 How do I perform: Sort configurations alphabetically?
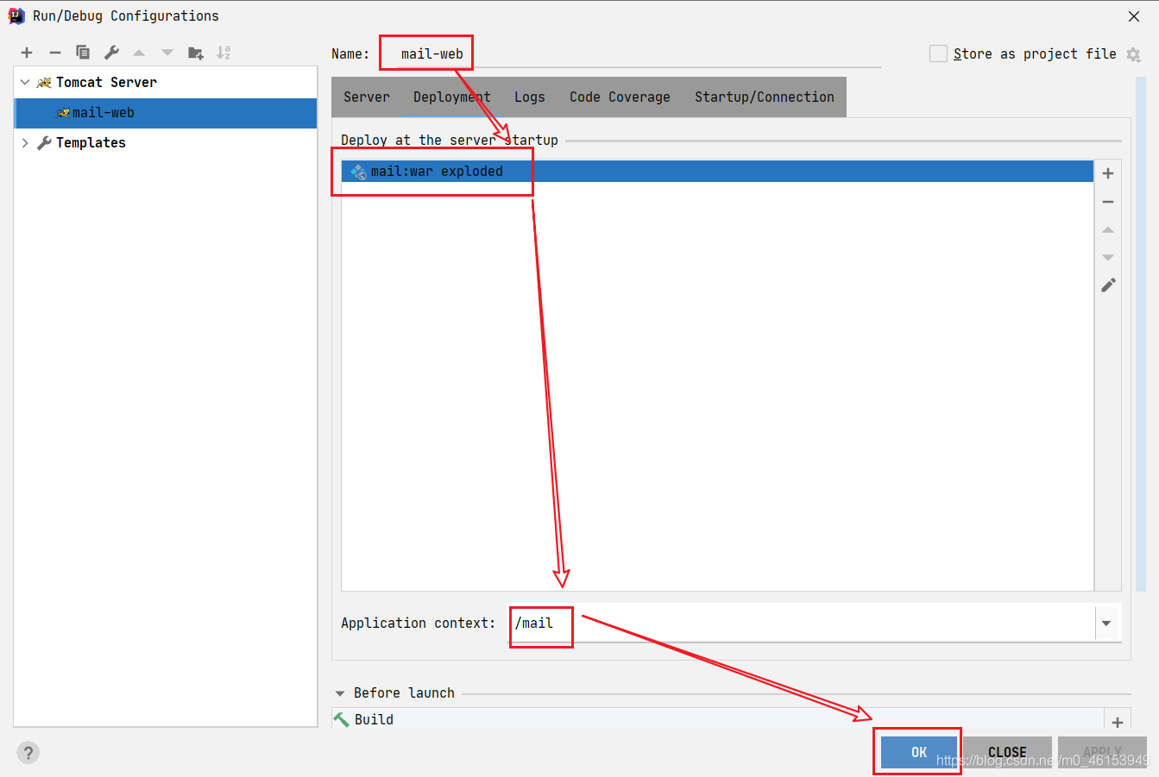pos(224,53)
